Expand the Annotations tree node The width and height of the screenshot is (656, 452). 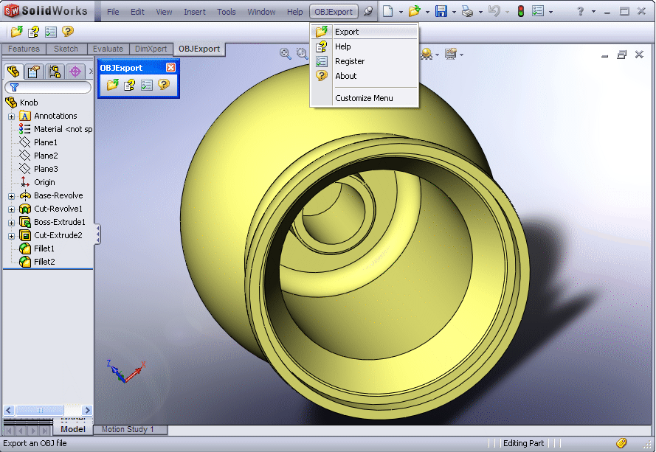pyautogui.click(x=11, y=117)
